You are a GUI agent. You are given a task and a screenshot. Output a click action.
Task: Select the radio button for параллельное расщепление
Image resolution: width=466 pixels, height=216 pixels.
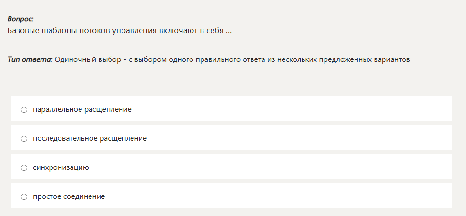coord(24,109)
